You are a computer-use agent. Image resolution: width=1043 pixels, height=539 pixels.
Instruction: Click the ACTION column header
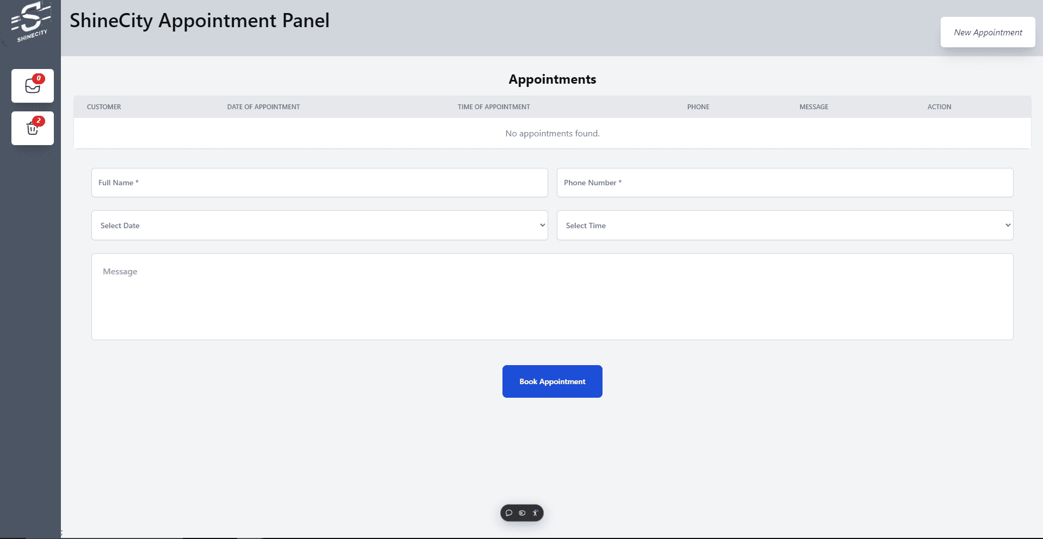click(939, 107)
